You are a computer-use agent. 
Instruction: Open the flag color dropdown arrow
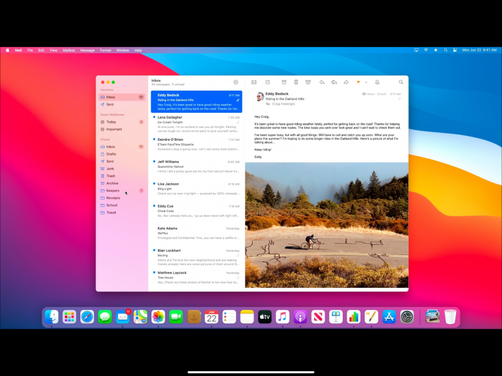point(366,82)
